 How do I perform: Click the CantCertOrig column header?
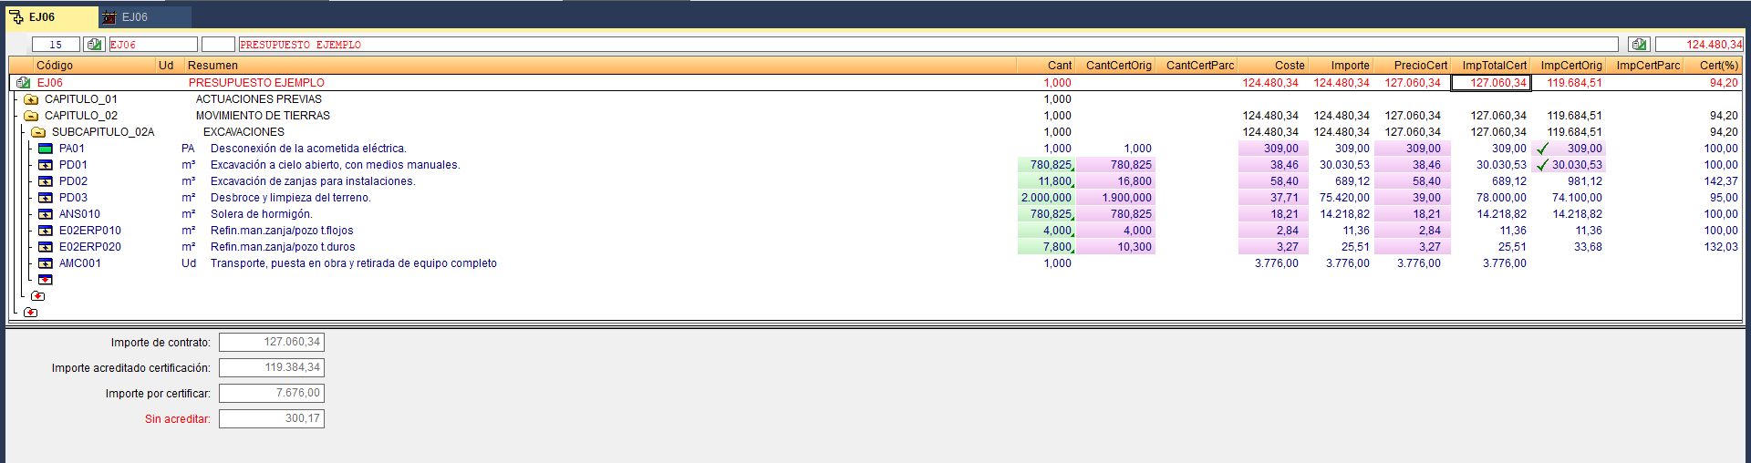click(1115, 66)
